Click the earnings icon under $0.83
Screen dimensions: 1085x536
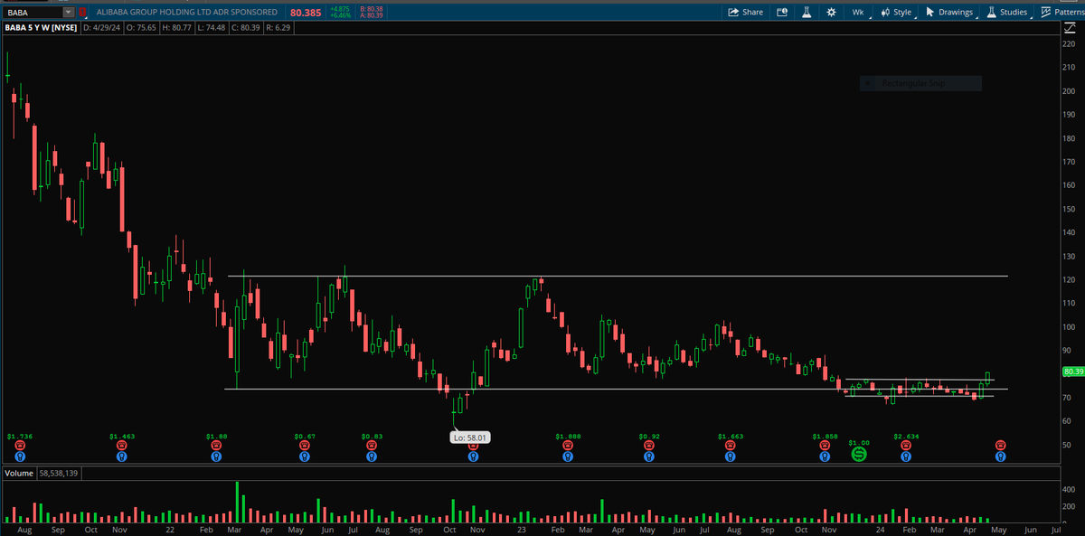point(371,446)
